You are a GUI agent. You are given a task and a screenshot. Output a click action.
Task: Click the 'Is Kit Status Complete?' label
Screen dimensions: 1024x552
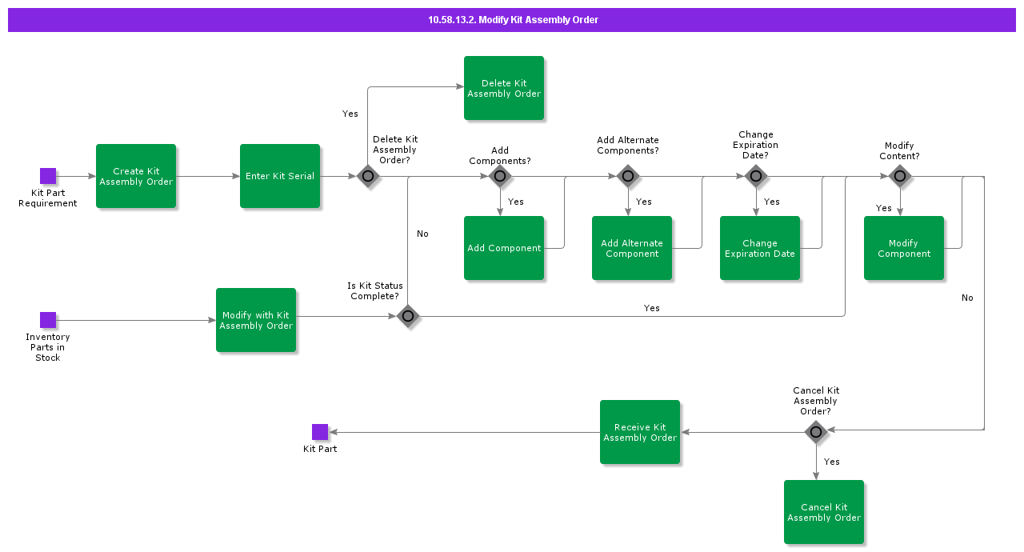[375, 290]
